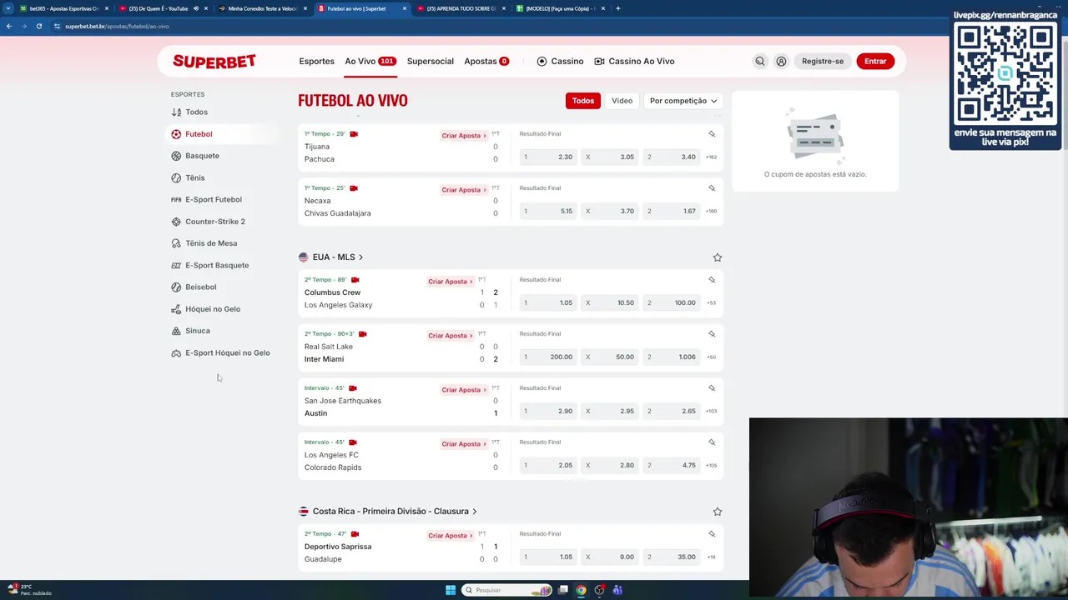Select Counter-Strike 2 sidebar icon
The image size is (1068, 600).
[176, 222]
